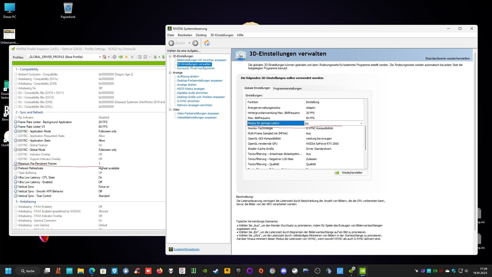492x277 pixels.
Task: Open Video-Farbeinstellungen anpassen
Action: point(198,113)
